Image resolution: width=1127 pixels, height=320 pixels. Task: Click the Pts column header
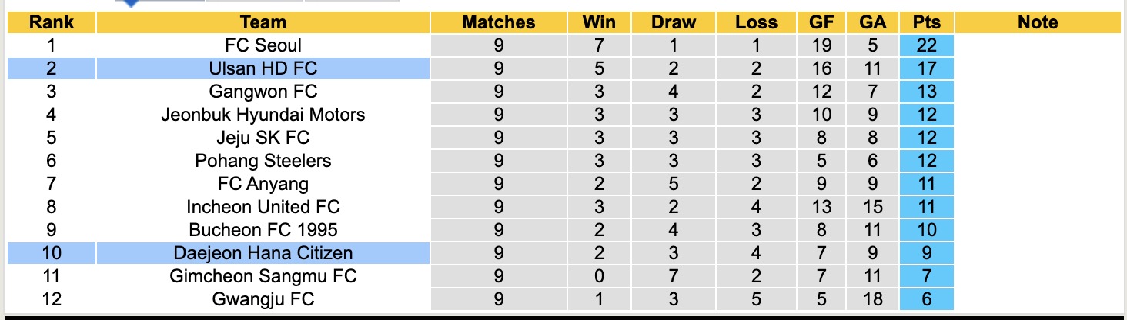pyautogui.click(x=926, y=22)
